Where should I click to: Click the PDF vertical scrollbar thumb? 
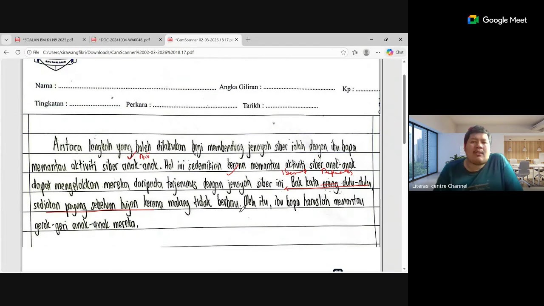pyautogui.click(x=404, y=108)
